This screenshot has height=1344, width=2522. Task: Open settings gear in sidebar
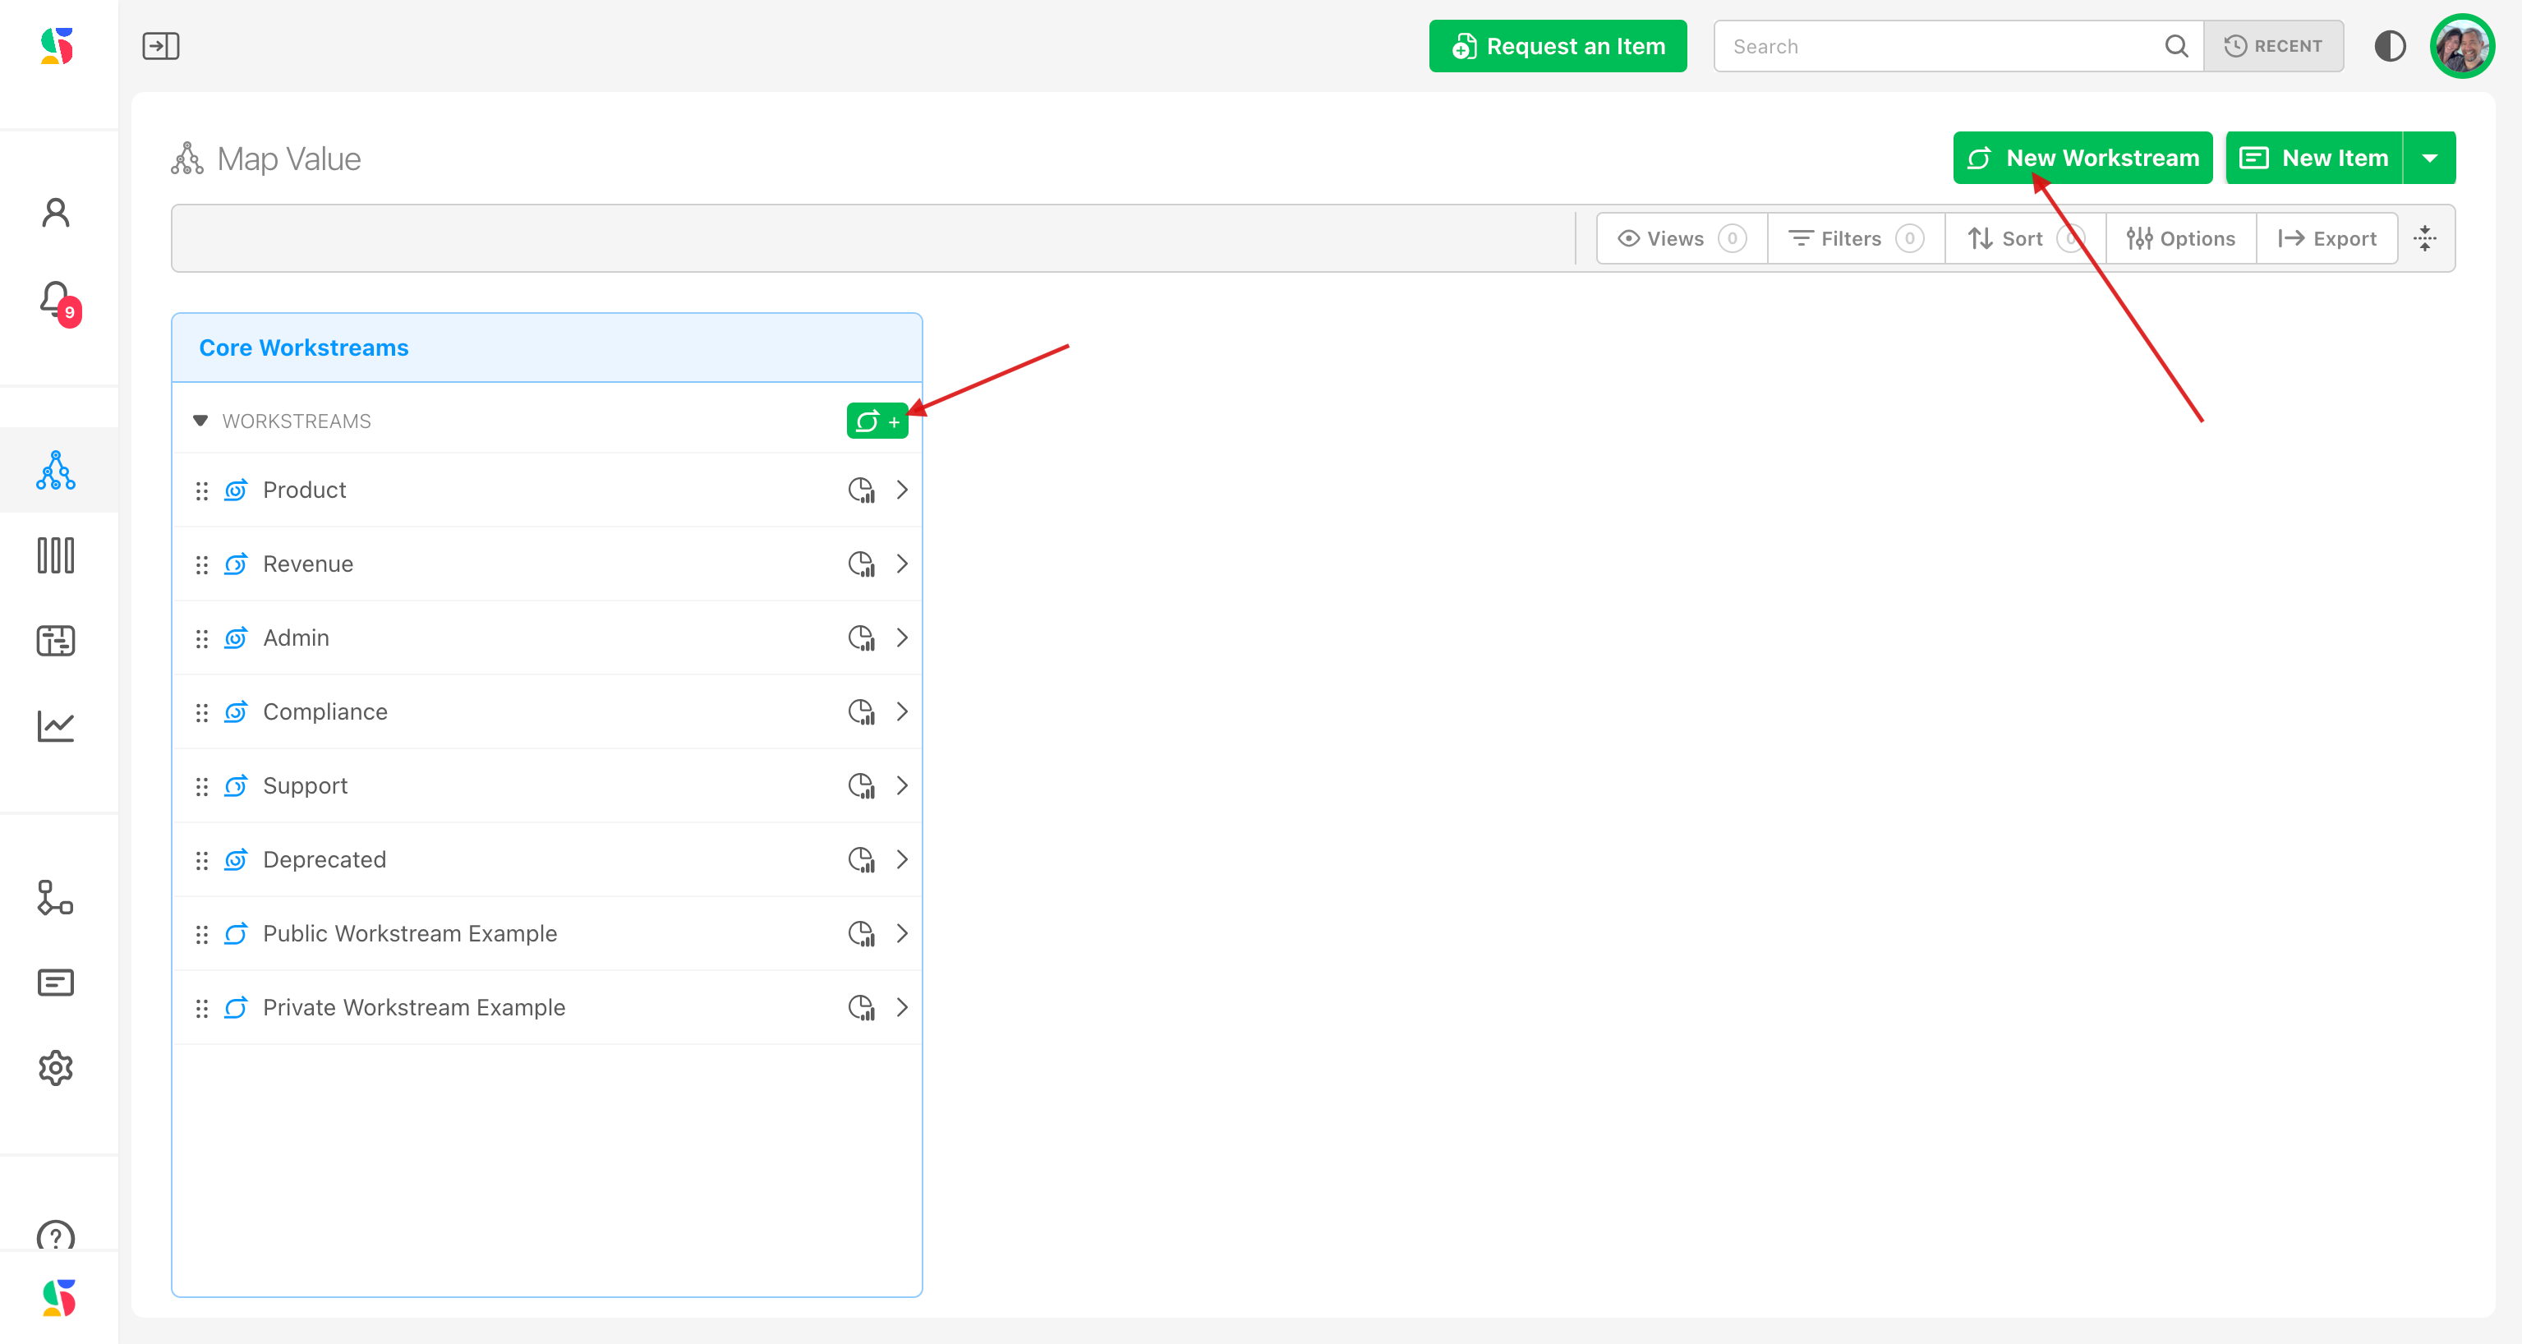click(56, 1067)
